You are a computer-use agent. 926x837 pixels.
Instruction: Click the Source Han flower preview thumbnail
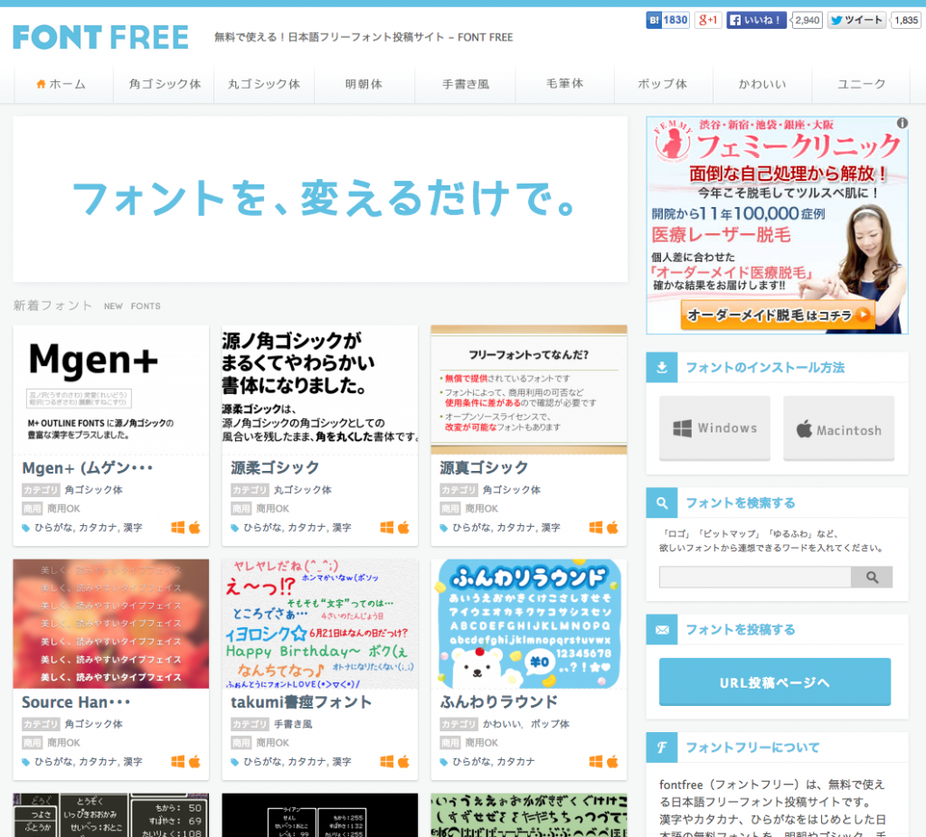111,624
